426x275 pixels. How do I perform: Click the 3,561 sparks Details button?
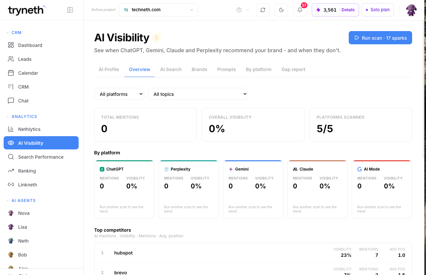click(335, 10)
